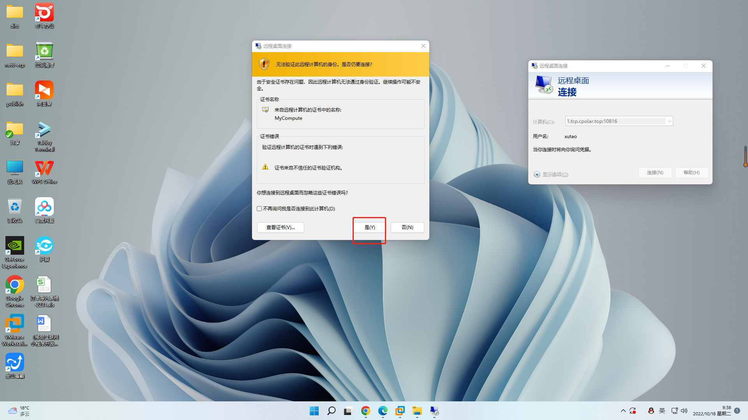This screenshot has width=748, height=420.
Task: Toggle the input language indicator 英
Action: 662,411
